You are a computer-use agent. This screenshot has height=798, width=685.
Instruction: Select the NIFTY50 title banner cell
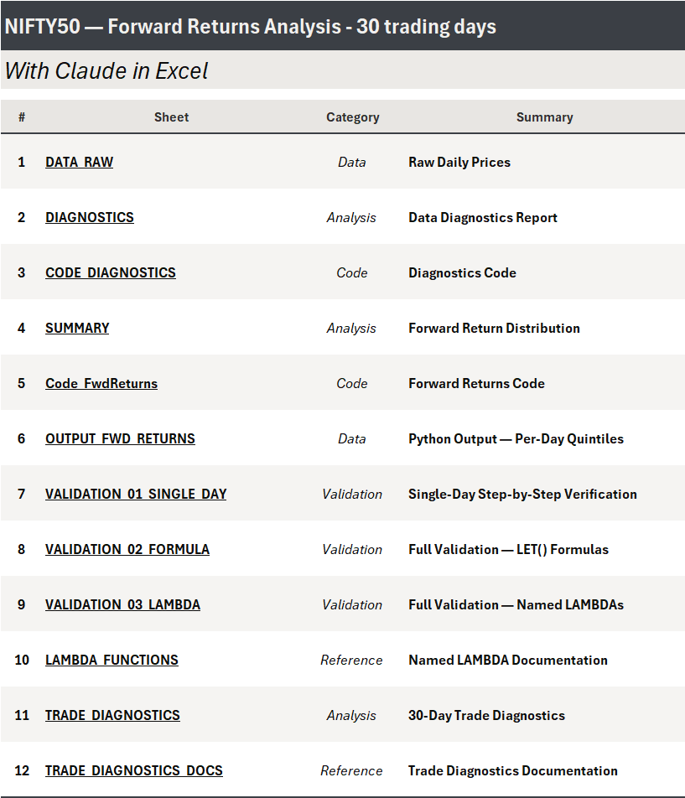click(250, 26)
